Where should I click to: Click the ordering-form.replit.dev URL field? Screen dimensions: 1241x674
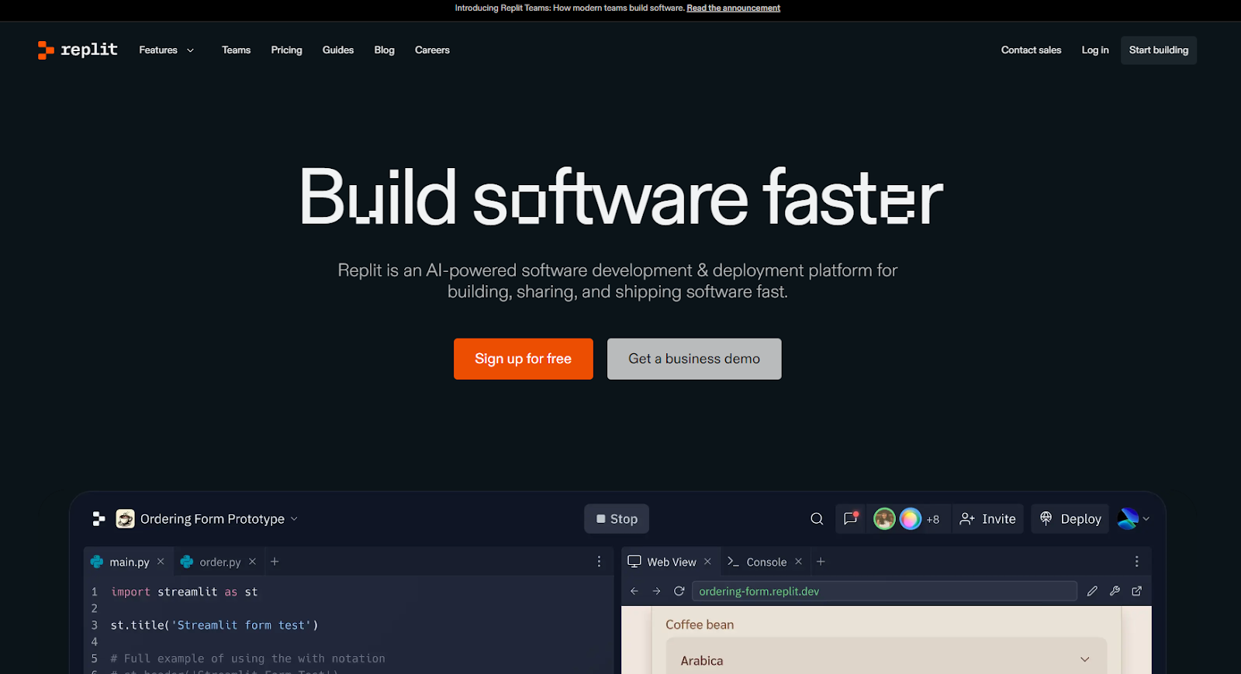click(884, 591)
